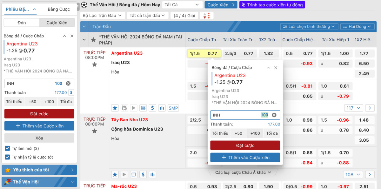Image resolution: width=381 pixels, height=189 pixels.
Task: Clear the stake amount in popup bet slip
Action: coord(274,115)
